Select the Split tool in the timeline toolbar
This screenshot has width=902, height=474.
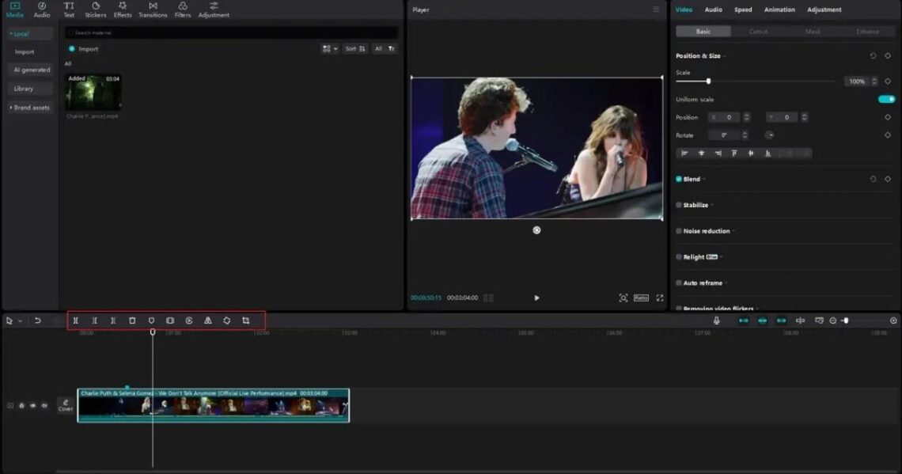(x=75, y=320)
